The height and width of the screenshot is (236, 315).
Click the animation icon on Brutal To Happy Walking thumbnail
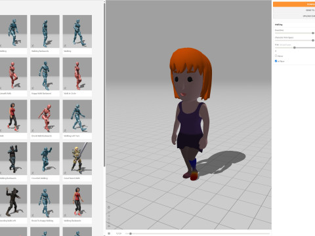[x=33, y=215]
